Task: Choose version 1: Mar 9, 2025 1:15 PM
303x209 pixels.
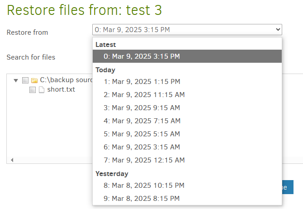Action: coord(187,82)
